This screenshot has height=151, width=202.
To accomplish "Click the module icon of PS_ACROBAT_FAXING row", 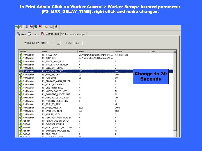I will [x=21, y=124].
